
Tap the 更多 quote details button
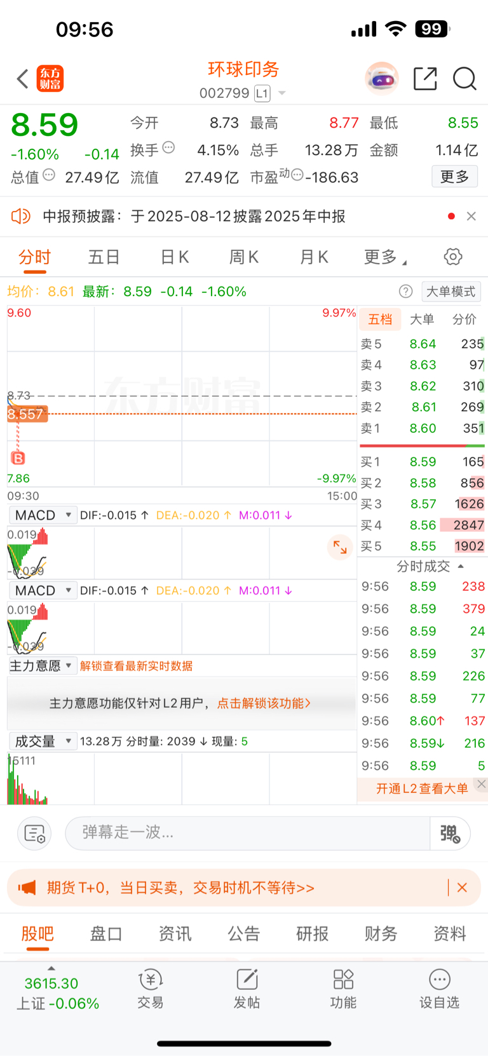coord(455,177)
